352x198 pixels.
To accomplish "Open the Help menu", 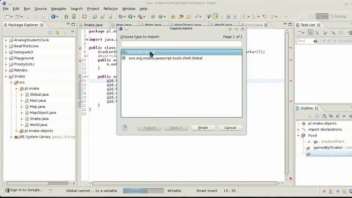I will [144, 9].
